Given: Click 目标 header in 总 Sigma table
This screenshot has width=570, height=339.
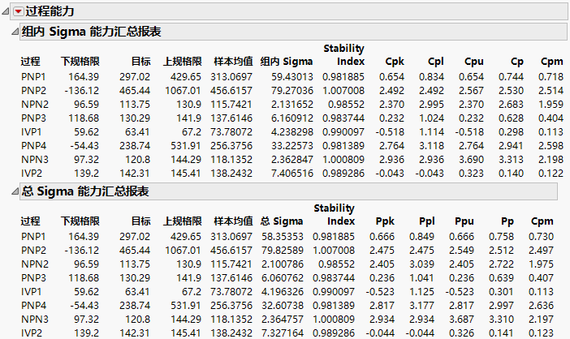Looking at the screenshot, I should (x=140, y=221).
